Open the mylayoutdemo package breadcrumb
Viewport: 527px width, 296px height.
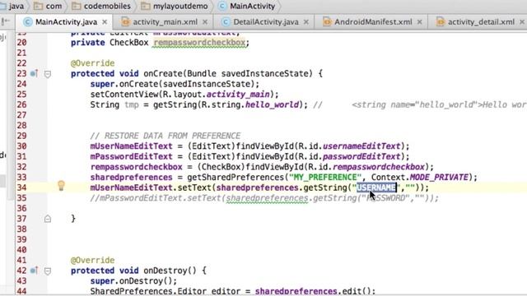click(x=175, y=6)
